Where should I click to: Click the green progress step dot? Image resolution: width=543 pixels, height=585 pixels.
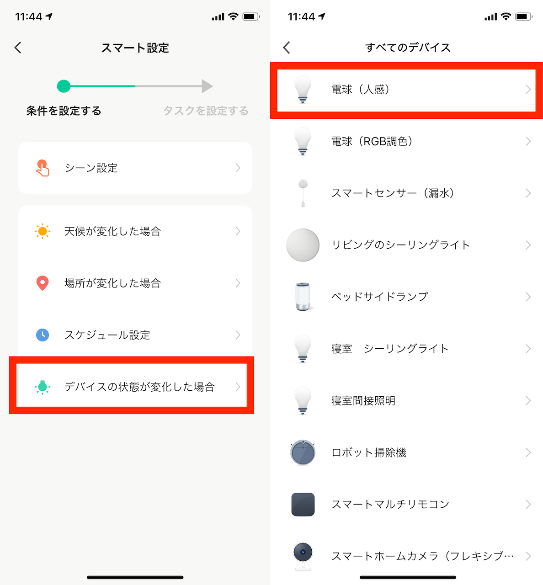click(x=64, y=86)
